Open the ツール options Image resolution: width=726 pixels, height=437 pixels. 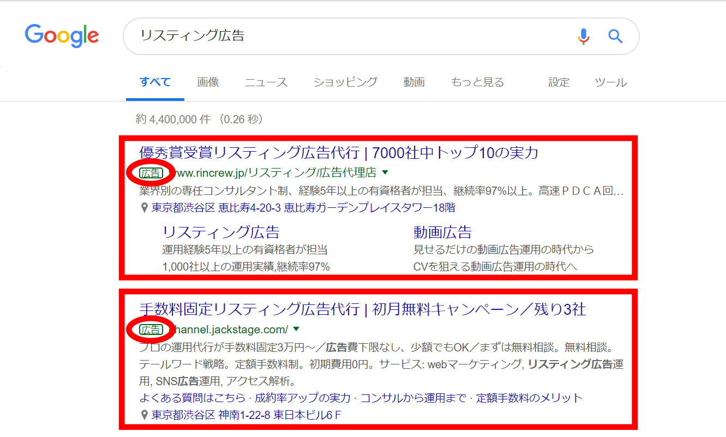point(611,82)
